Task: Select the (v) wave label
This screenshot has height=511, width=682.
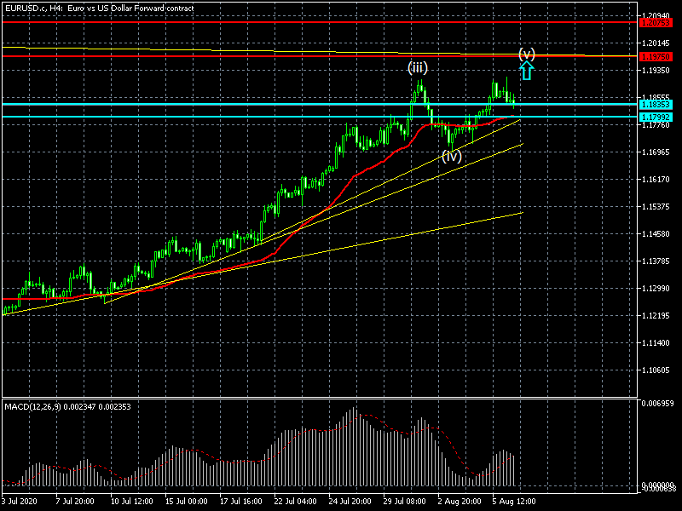Action: (527, 55)
